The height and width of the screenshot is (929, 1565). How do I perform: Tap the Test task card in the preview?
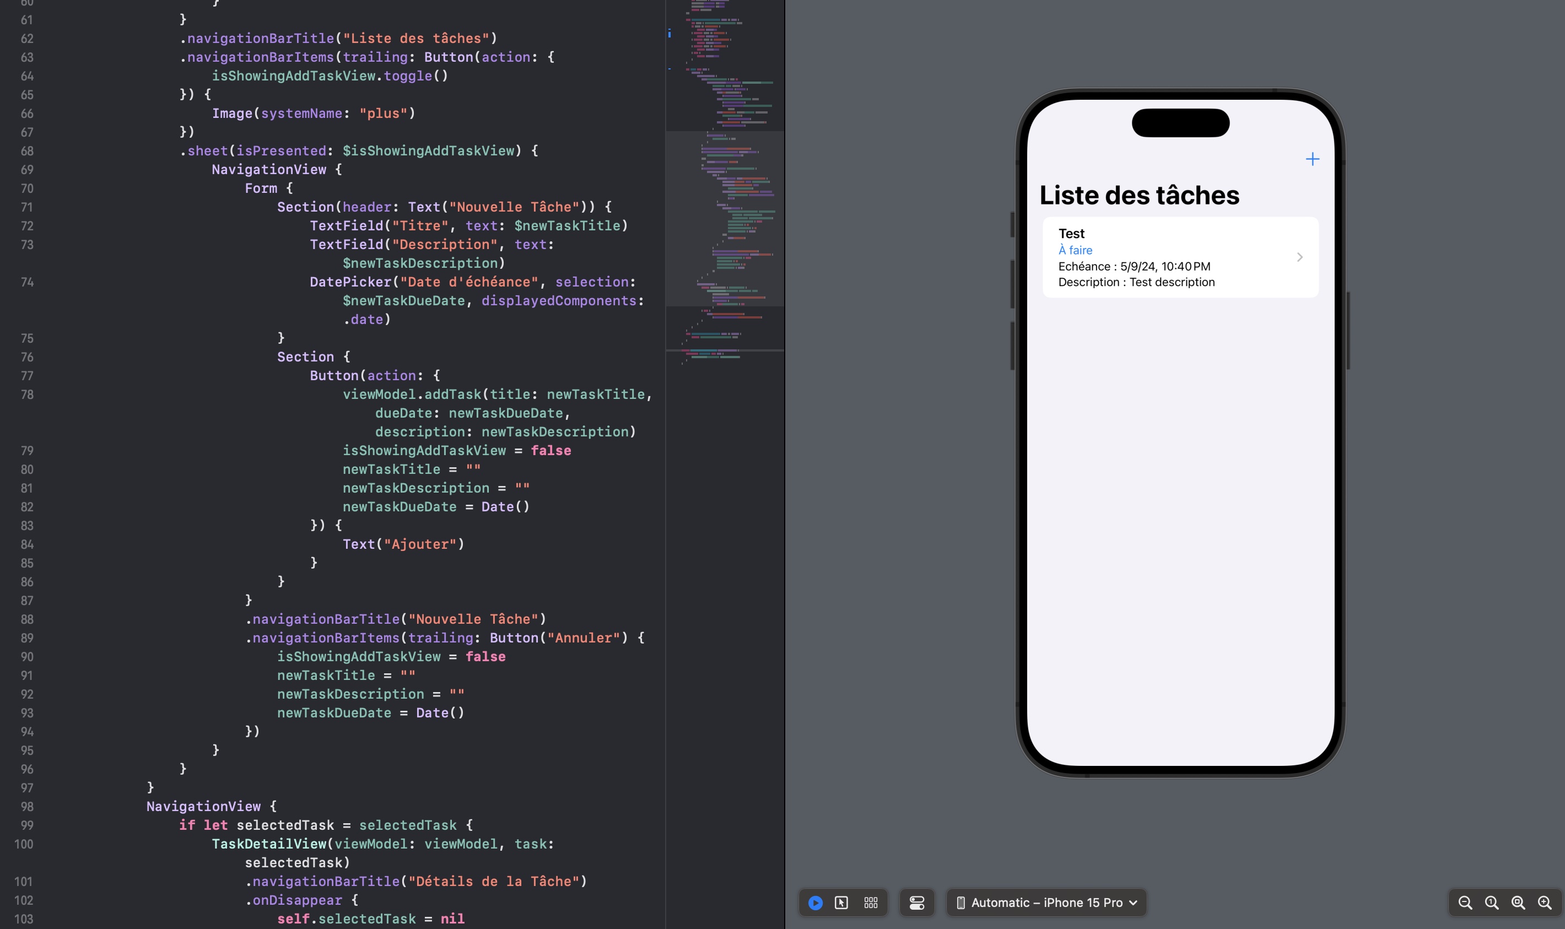tap(1179, 257)
